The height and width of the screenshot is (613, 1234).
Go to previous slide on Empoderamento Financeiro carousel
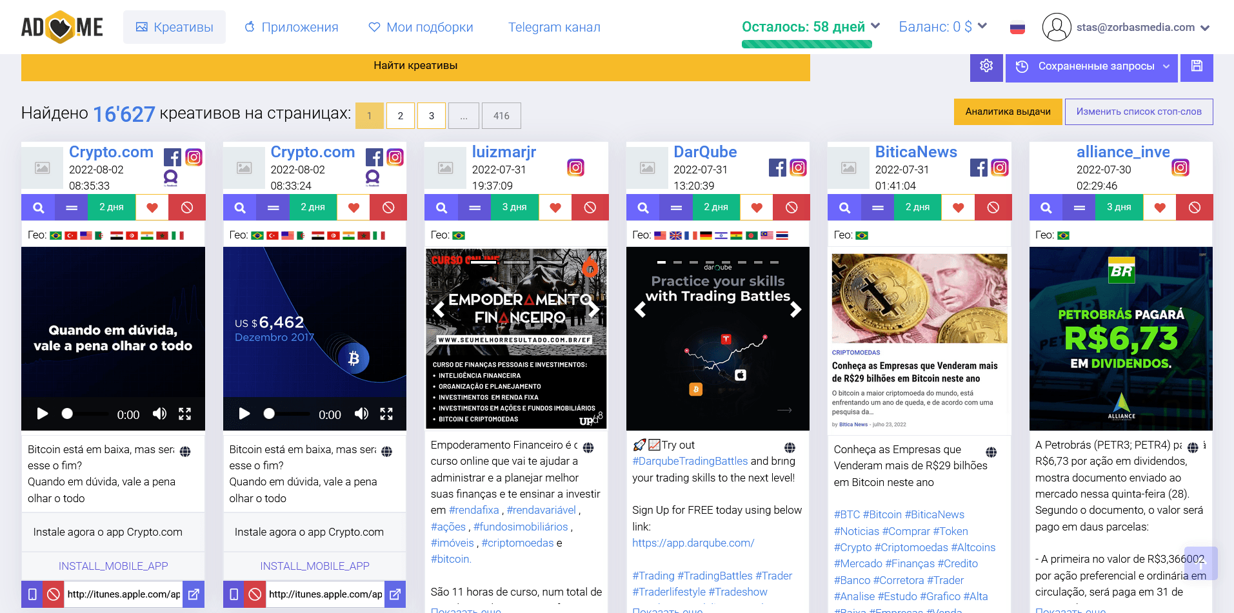439,309
